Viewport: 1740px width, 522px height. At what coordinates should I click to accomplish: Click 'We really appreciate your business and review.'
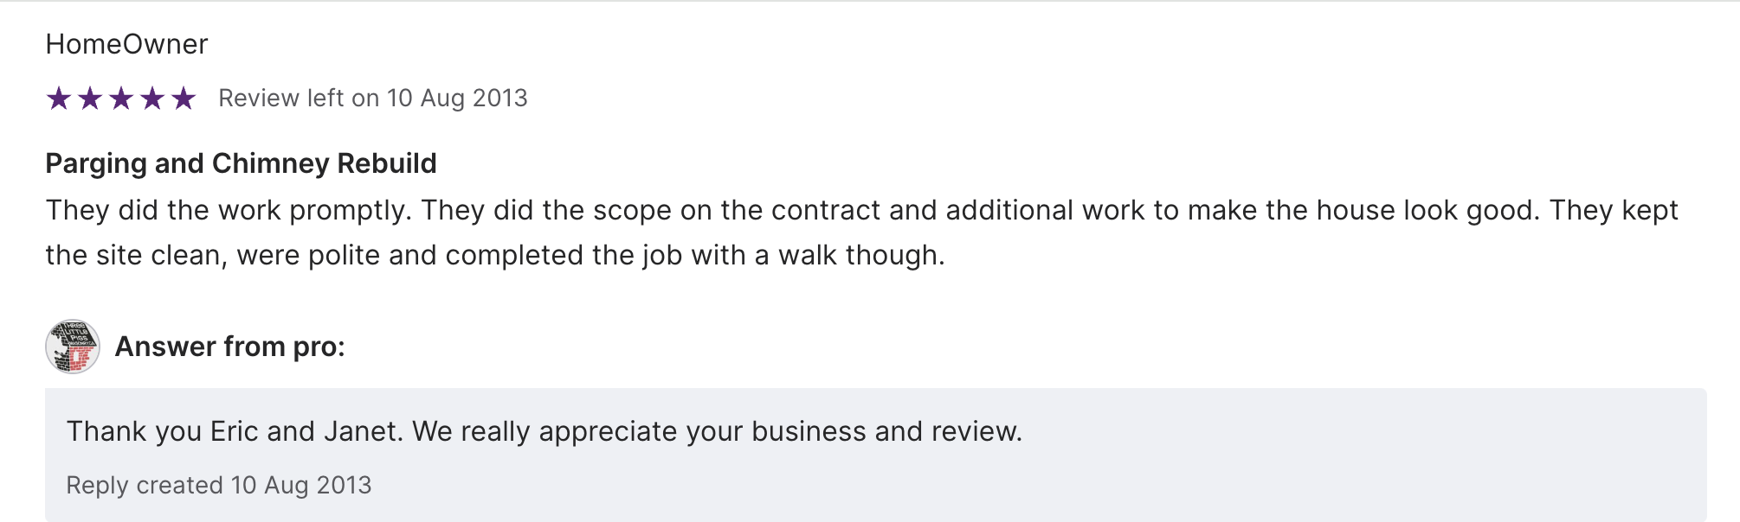tap(717, 431)
